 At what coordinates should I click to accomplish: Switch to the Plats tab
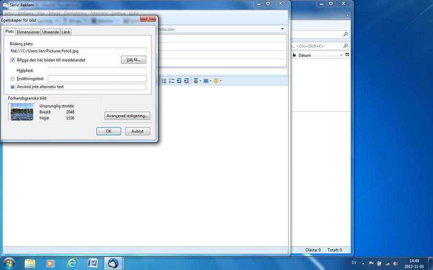10,31
